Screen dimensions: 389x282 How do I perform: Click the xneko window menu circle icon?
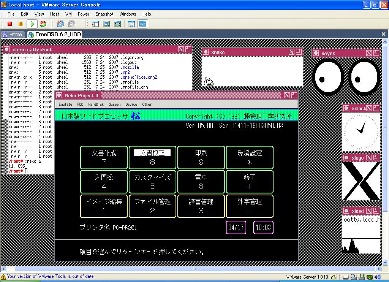coord(206,52)
